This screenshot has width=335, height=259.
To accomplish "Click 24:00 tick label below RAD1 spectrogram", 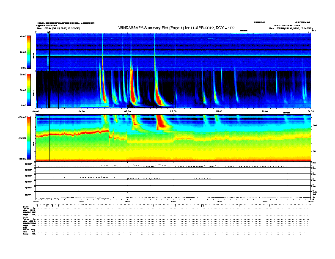I will coord(310,111).
